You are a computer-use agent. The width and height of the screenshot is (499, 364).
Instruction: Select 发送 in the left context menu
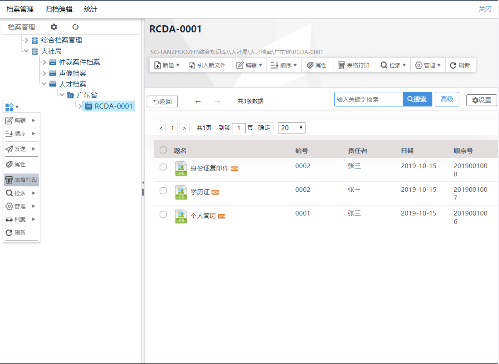pos(20,149)
